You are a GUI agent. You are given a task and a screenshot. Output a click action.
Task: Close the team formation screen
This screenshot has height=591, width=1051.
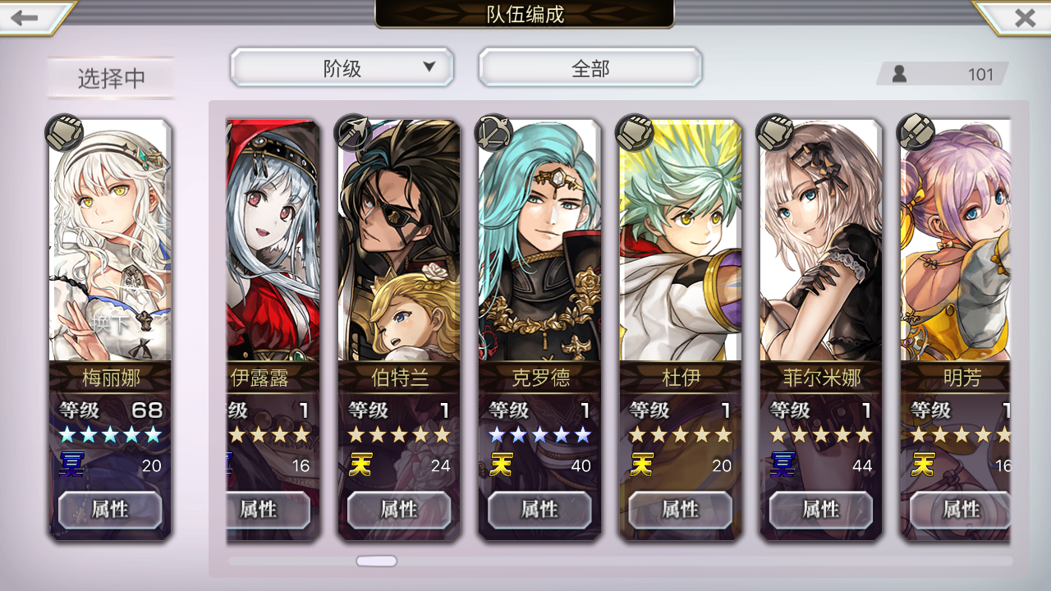tap(1025, 18)
